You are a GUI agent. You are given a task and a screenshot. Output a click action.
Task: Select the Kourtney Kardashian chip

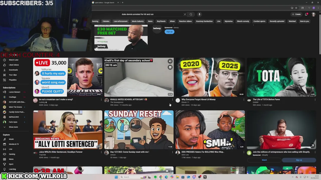[204, 21]
